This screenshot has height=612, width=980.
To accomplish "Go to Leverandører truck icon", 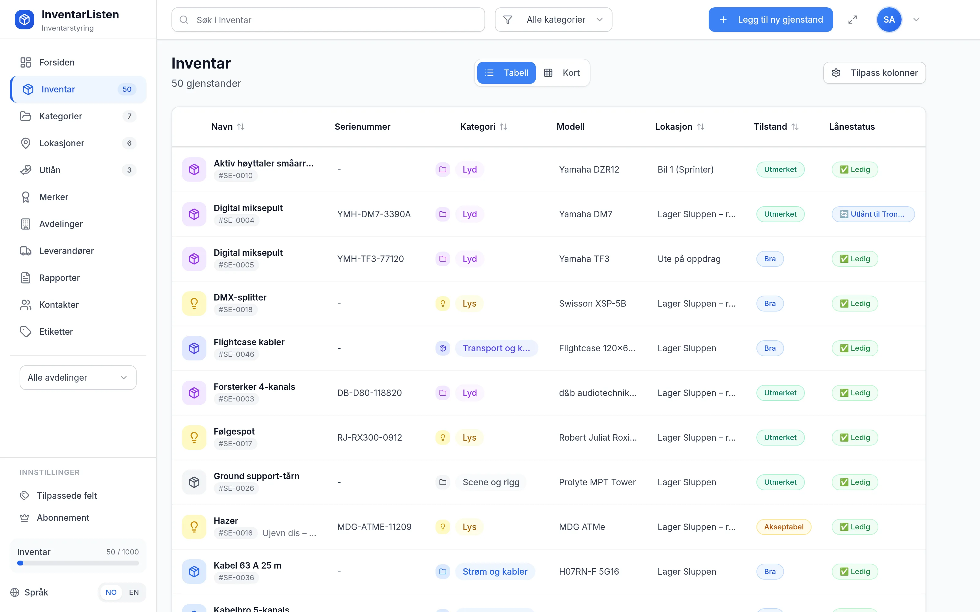I will tap(25, 251).
